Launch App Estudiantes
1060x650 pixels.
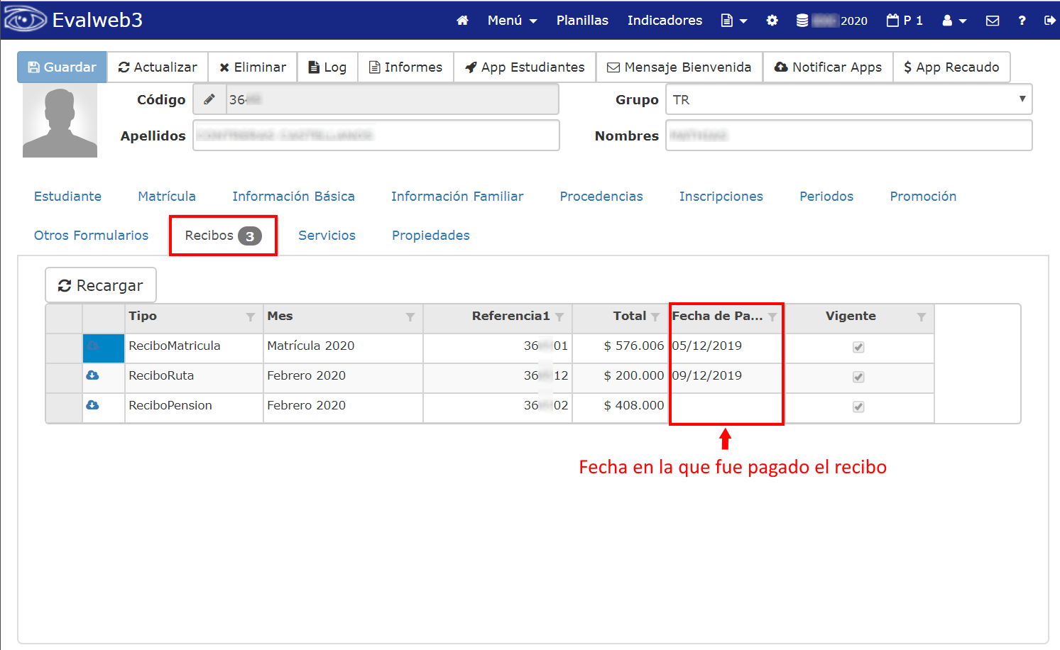pyautogui.click(x=525, y=67)
